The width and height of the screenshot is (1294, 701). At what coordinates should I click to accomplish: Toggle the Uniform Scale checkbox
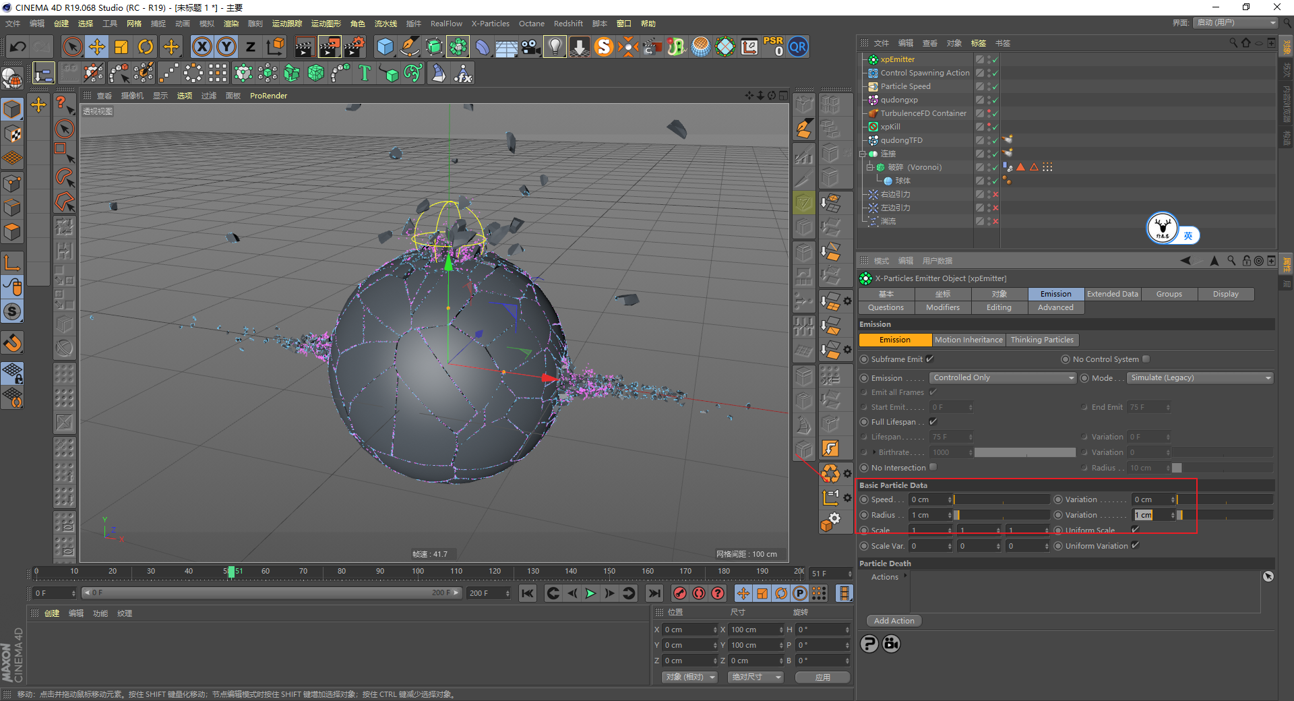click(1136, 530)
